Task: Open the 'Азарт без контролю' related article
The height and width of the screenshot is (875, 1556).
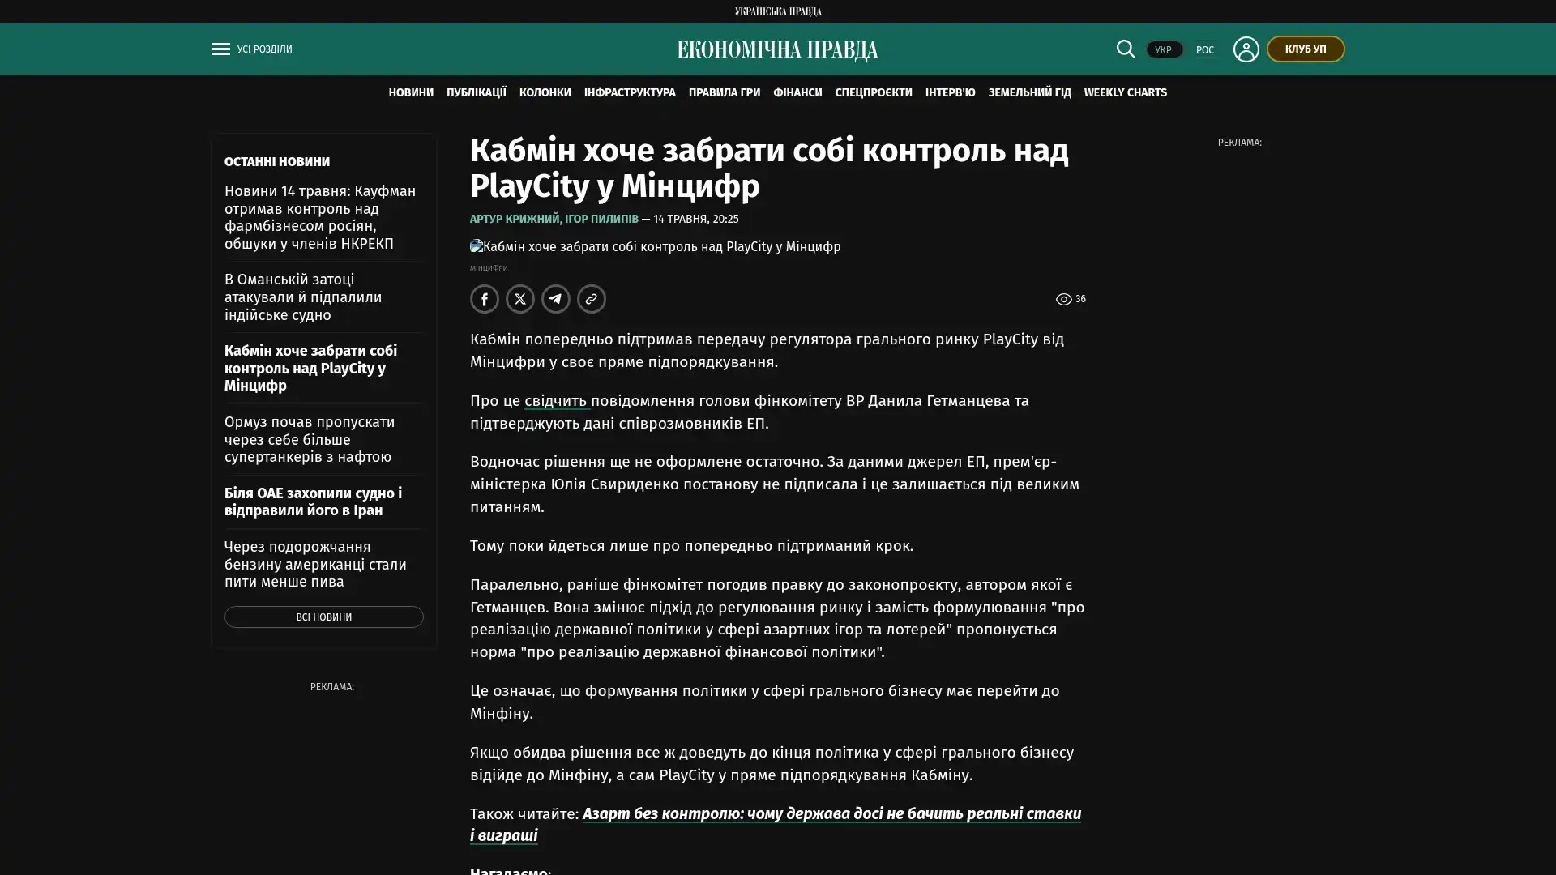Action: tap(776, 825)
